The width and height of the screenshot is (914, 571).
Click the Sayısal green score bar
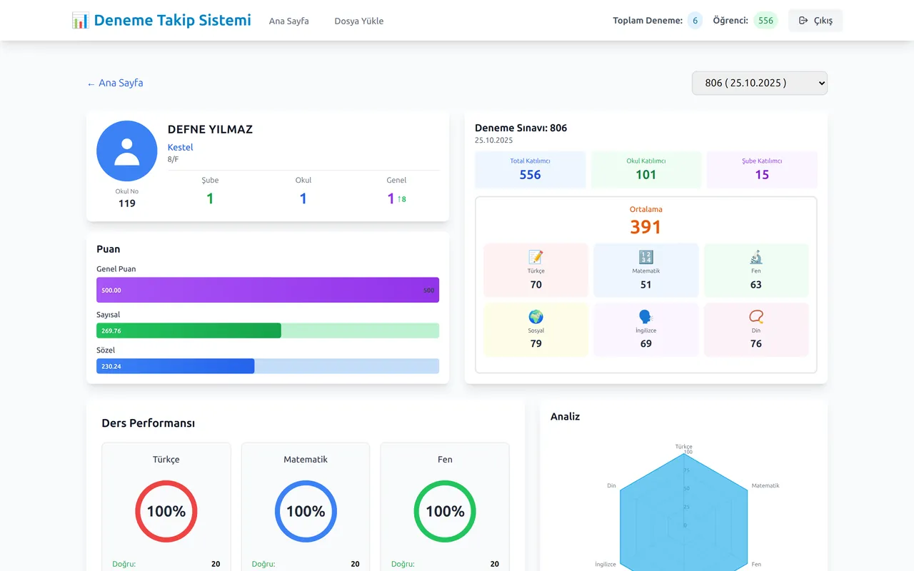pyautogui.click(x=268, y=330)
